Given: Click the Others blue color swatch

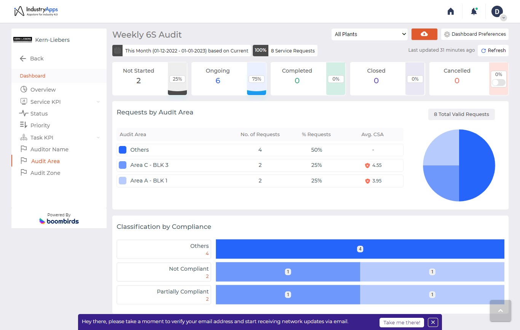Looking at the screenshot, I should (123, 150).
